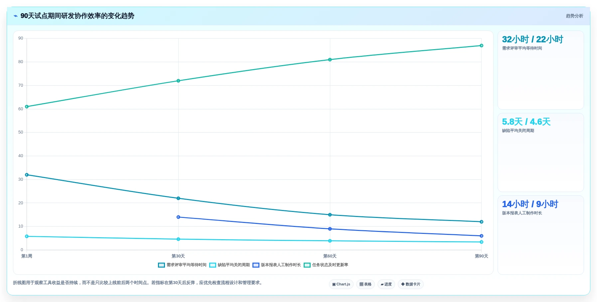Click the Chart.js tag chip

341,284
